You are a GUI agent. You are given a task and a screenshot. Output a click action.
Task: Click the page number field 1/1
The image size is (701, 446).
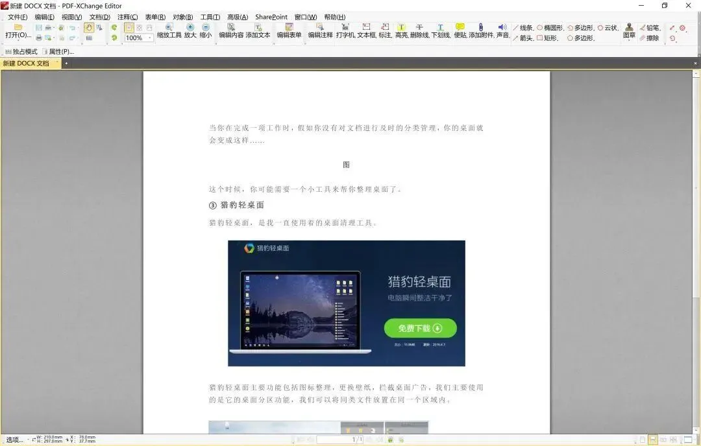point(339,440)
